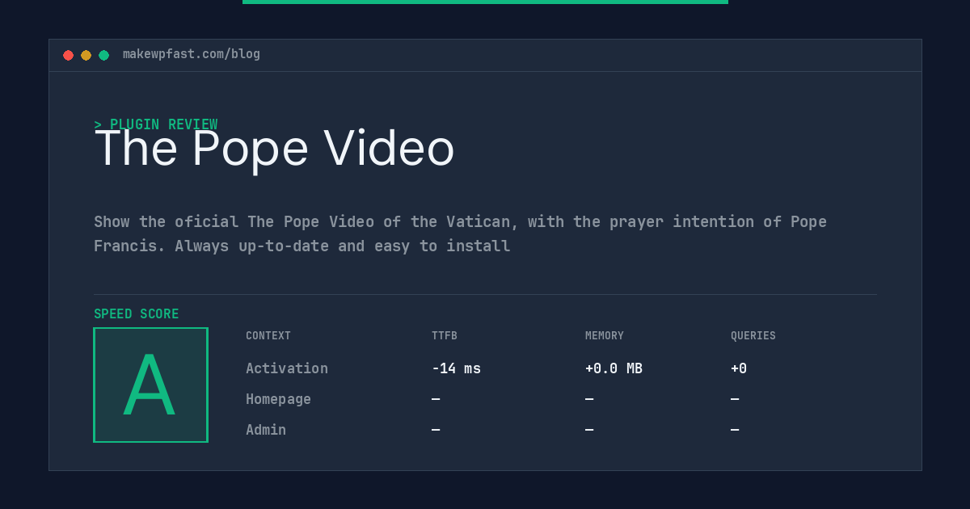Click the CONTEXT column header
This screenshot has width=970, height=509.
pyautogui.click(x=268, y=336)
